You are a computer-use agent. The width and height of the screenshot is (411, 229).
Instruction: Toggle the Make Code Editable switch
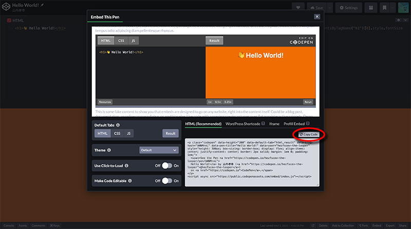tap(166, 181)
